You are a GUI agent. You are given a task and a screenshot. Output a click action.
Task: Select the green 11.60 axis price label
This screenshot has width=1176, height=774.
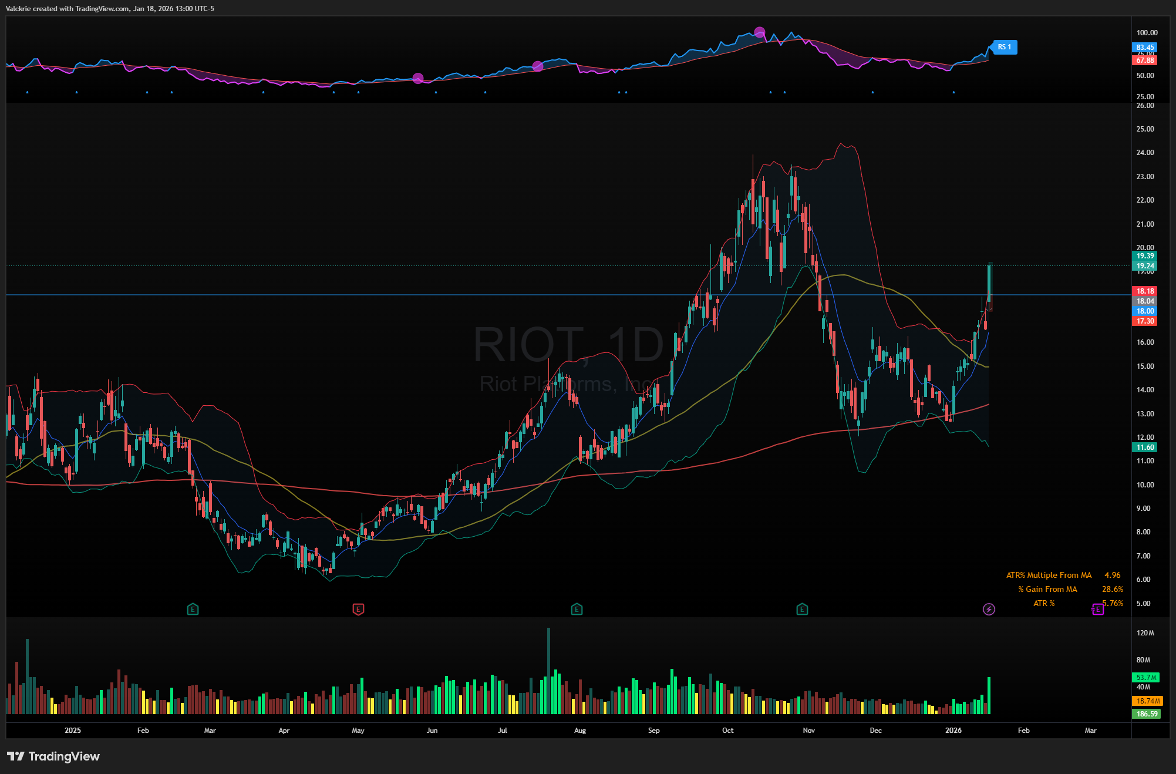[x=1144, y=447]
